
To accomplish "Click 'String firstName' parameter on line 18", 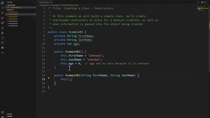I will pos(94,75).
